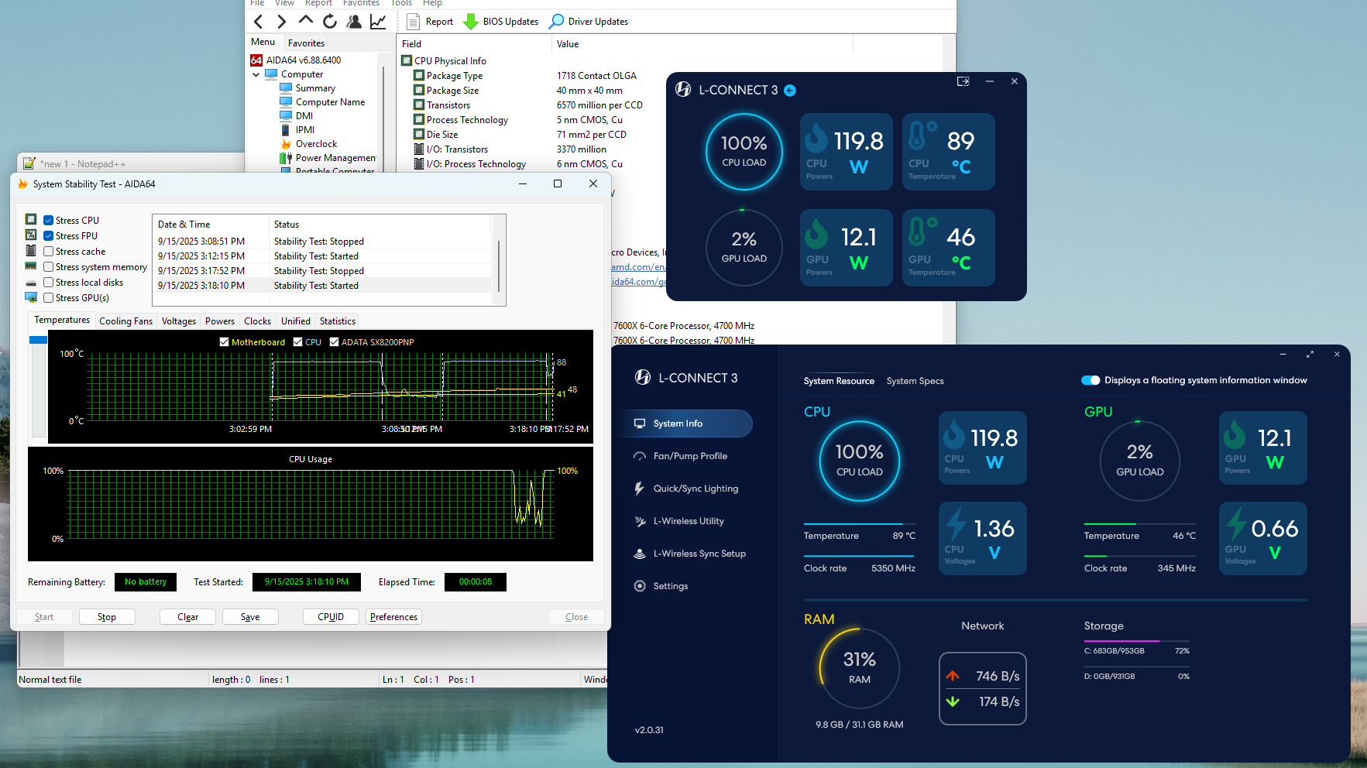1367x768 pixels.
Task: Click the AIDA64 Refresh toolbar icon
Action: coord(330,22)
